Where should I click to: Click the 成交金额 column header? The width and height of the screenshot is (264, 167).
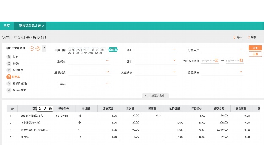click(219, 109)
